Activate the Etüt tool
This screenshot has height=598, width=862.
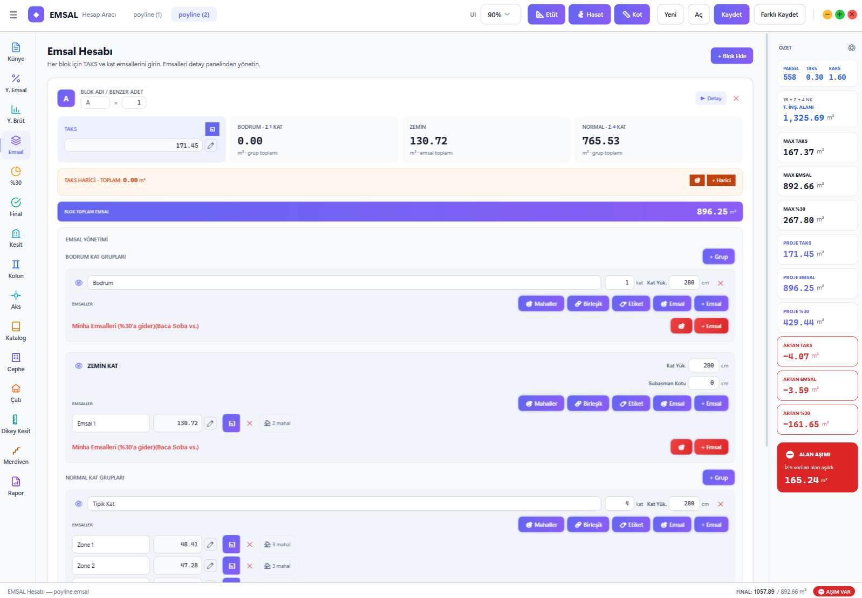coord(546,15)
